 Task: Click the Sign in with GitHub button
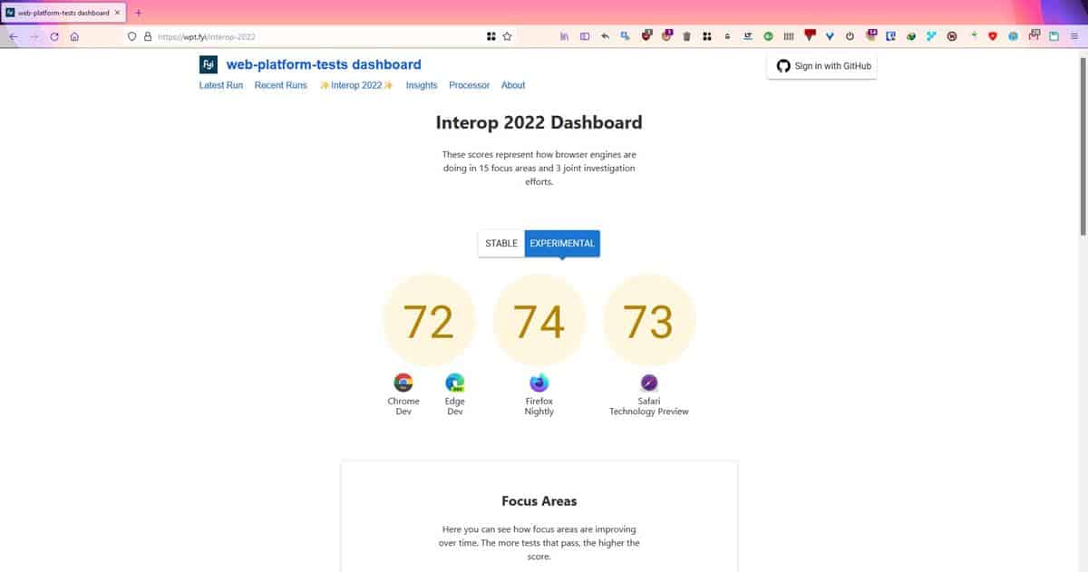tap(821, 65)
